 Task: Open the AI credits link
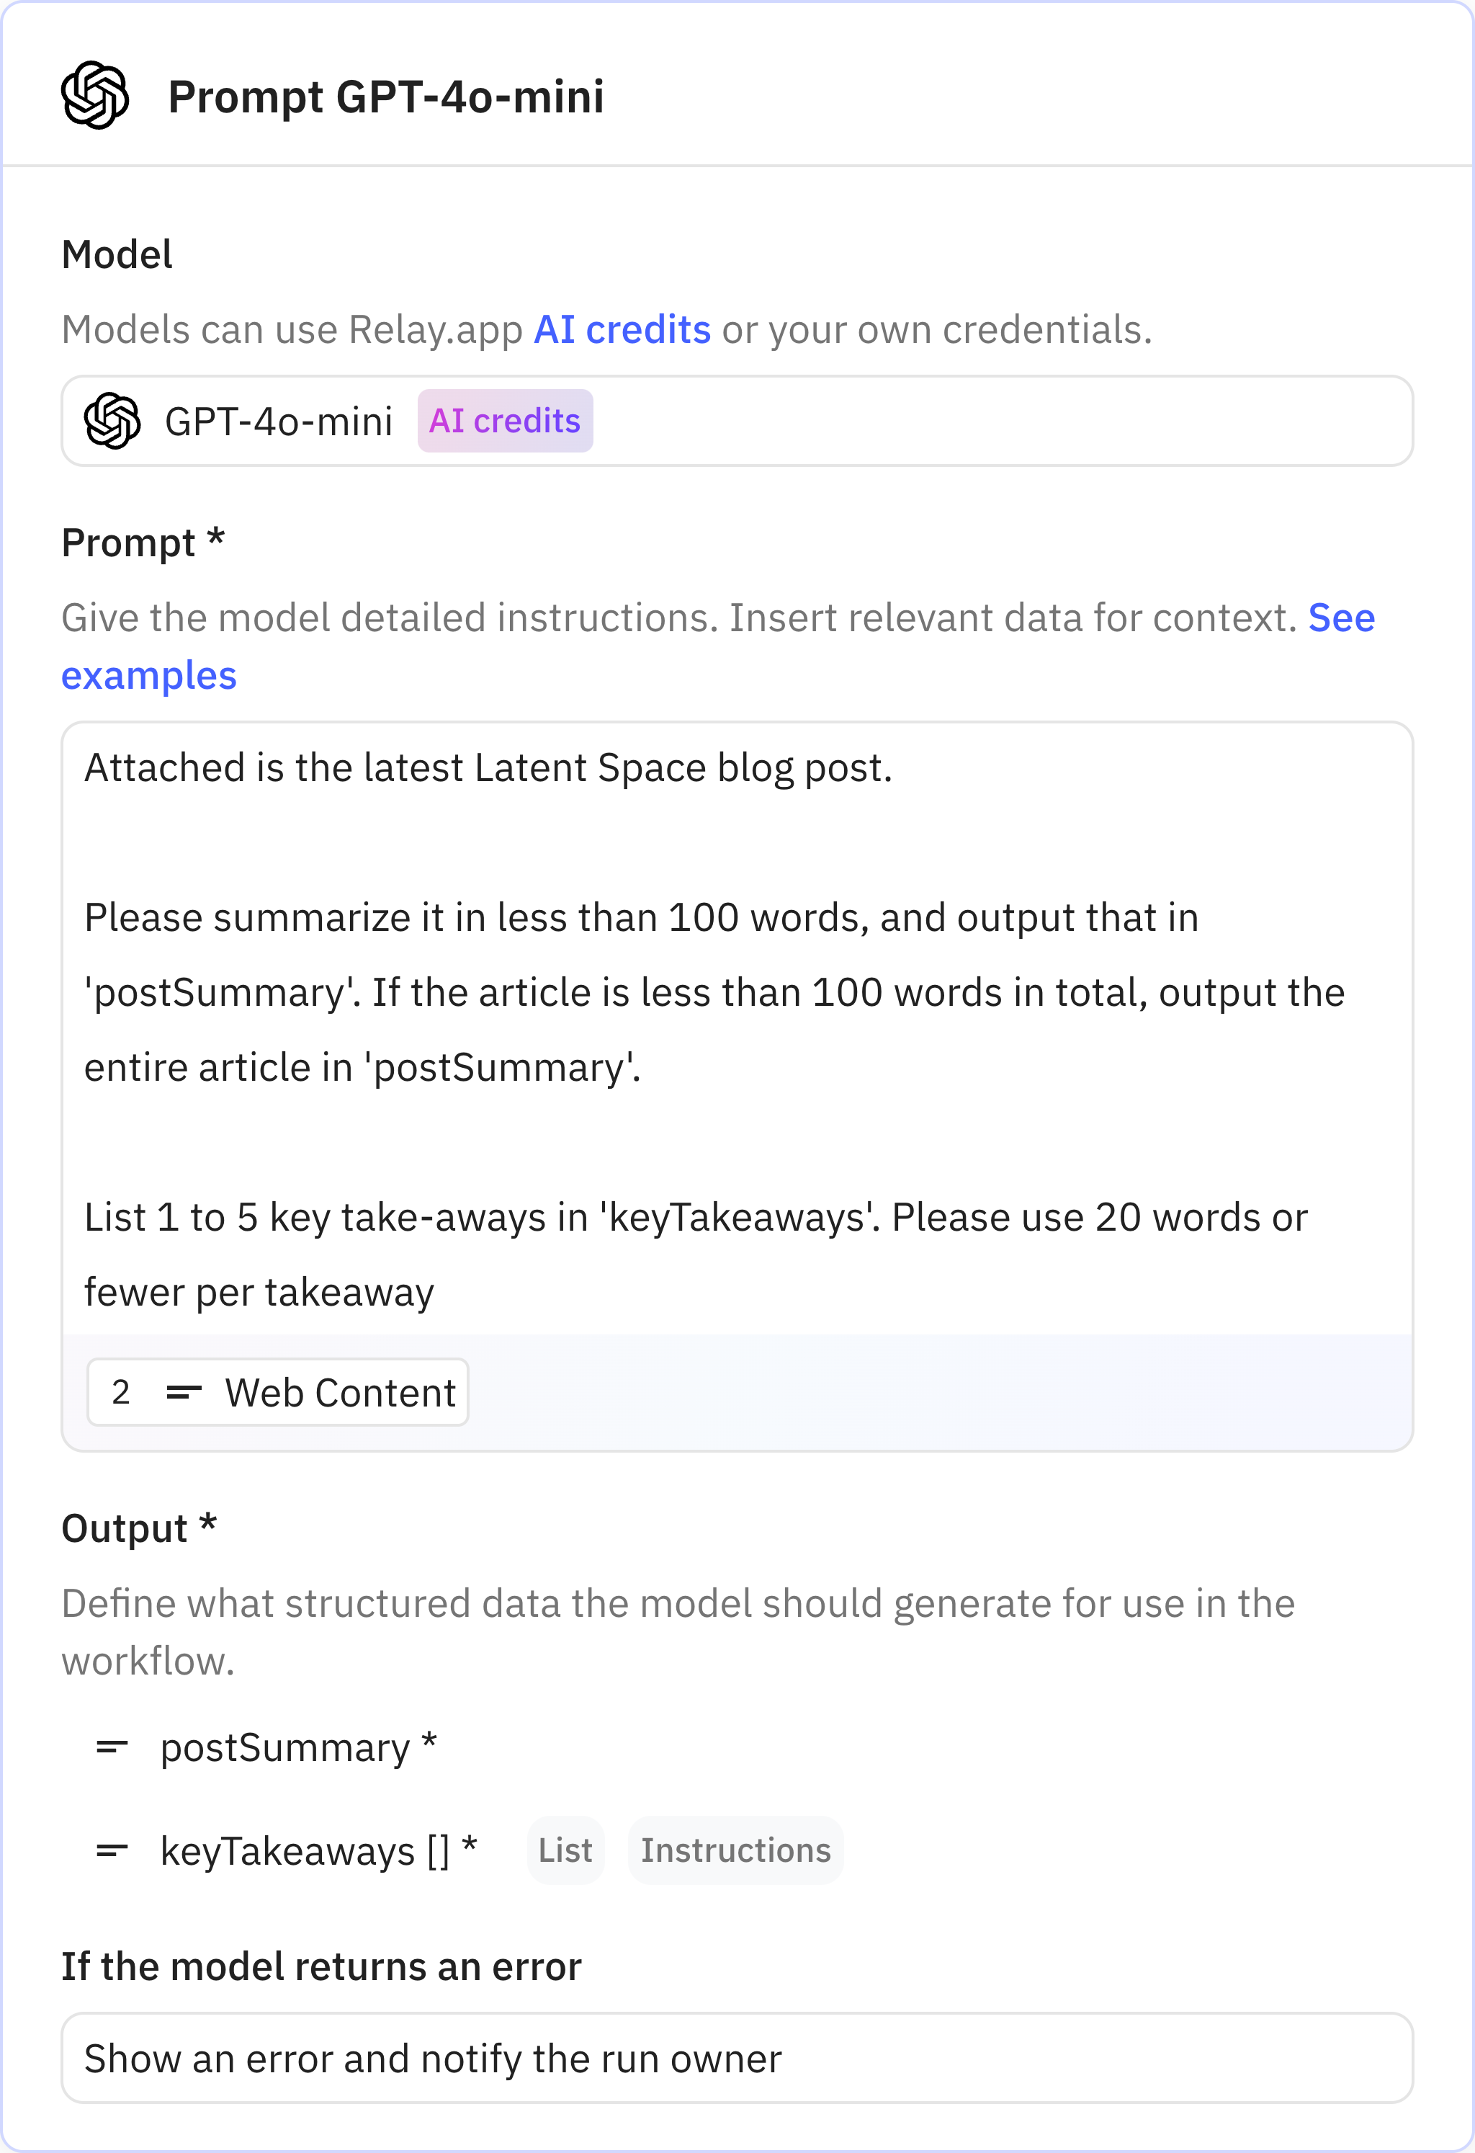[x=622, y=328]
